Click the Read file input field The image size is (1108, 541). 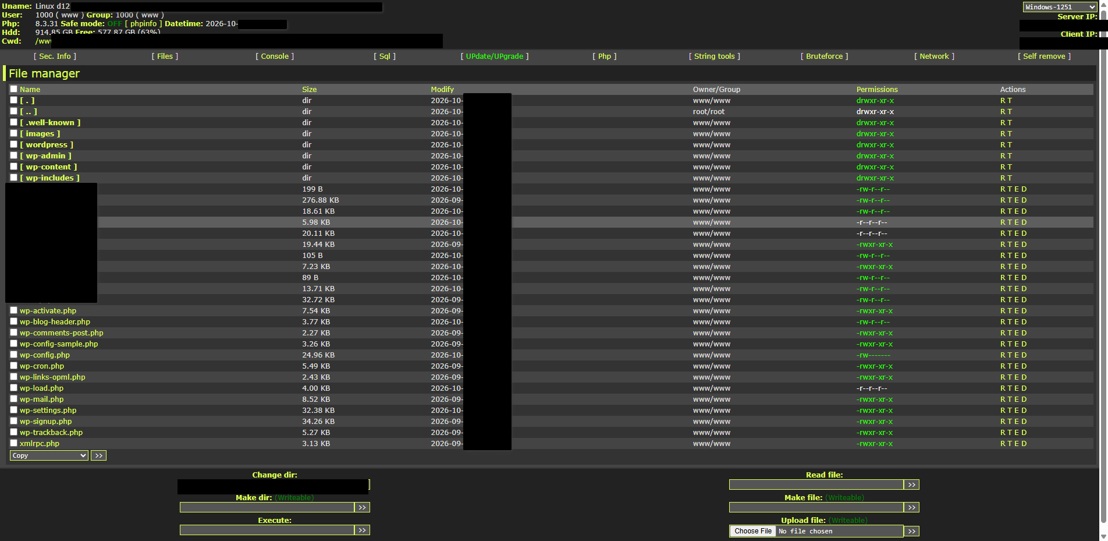(x=816, y=485)
